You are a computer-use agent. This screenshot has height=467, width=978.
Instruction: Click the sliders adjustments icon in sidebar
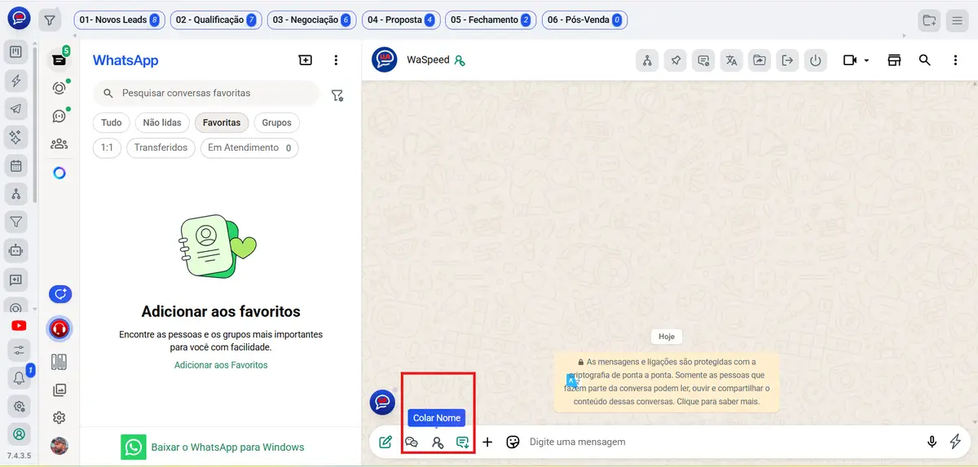[x=18, y=350]
